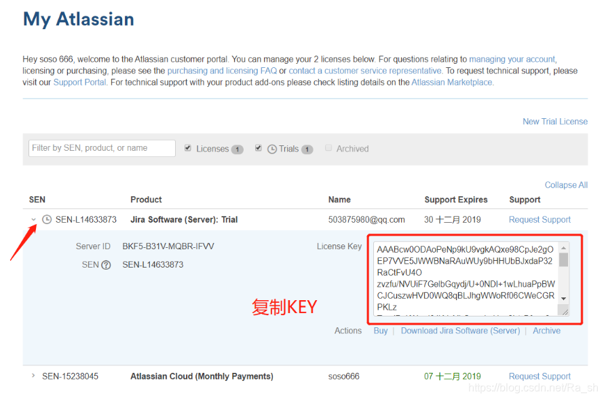The image size is (604, 400).
Task: Visit the Atlassian Marketplace link
Action: [x=452, y=82]
